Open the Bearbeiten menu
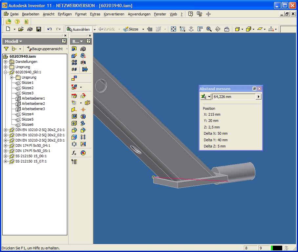Image resolution: width=298 pixels, height=252 pixels. [x=31, y=14]
